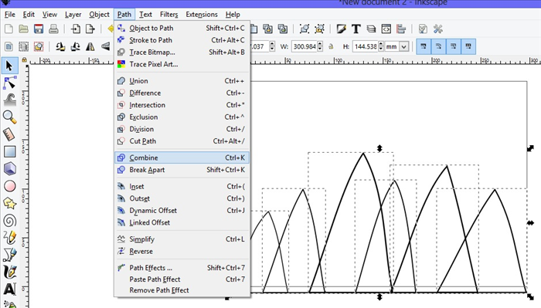The image size is (541, 308).
Task: Choose Difference menu entry
Action: 182,93
